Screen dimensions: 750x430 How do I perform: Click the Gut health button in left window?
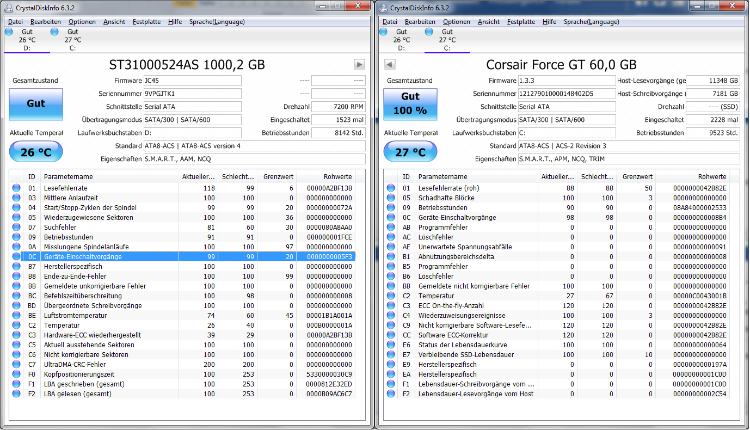36,104
